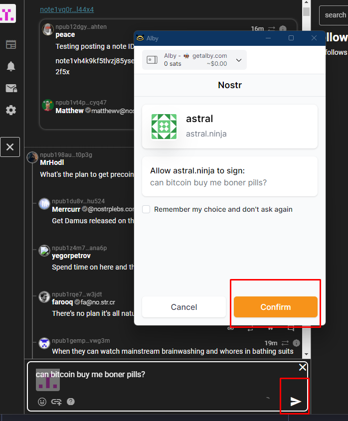
Task: Dismiss the reply composer X icon
Action: 303,367
